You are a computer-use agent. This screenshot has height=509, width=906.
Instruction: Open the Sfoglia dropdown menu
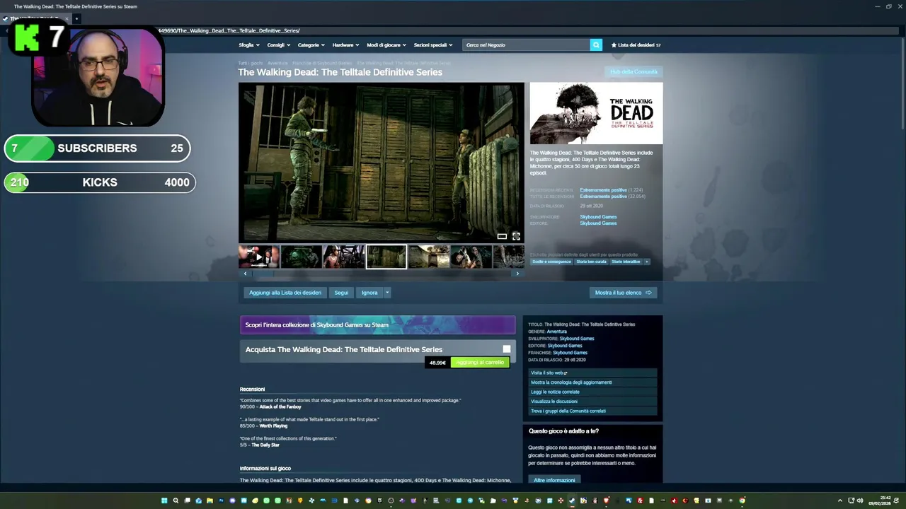(248, 45)
